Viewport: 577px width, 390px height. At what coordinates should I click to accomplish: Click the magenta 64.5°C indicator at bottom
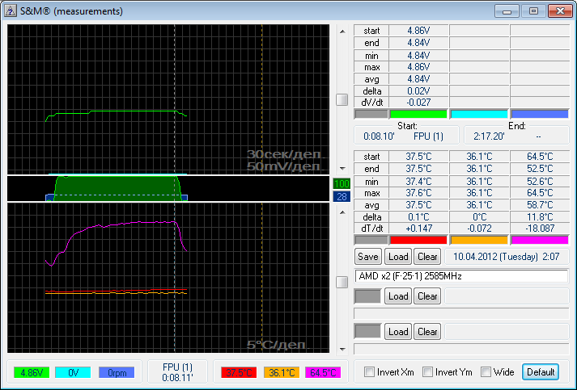click(x=323, y=373)
